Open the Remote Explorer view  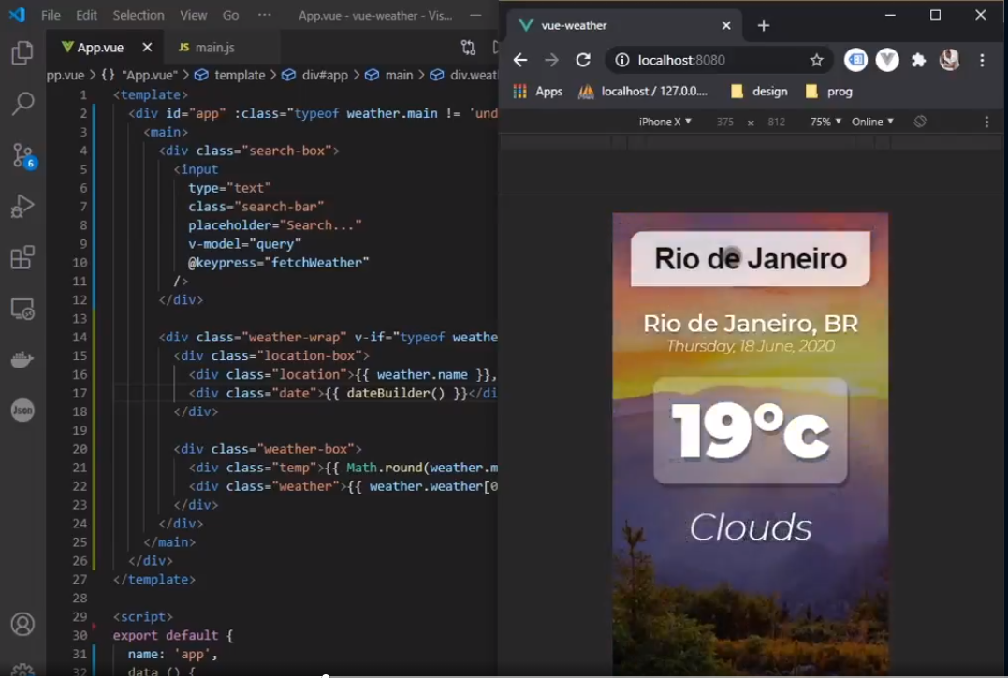coord(22,309)
